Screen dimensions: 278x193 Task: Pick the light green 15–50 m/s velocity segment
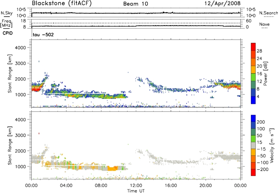(253, 139)
